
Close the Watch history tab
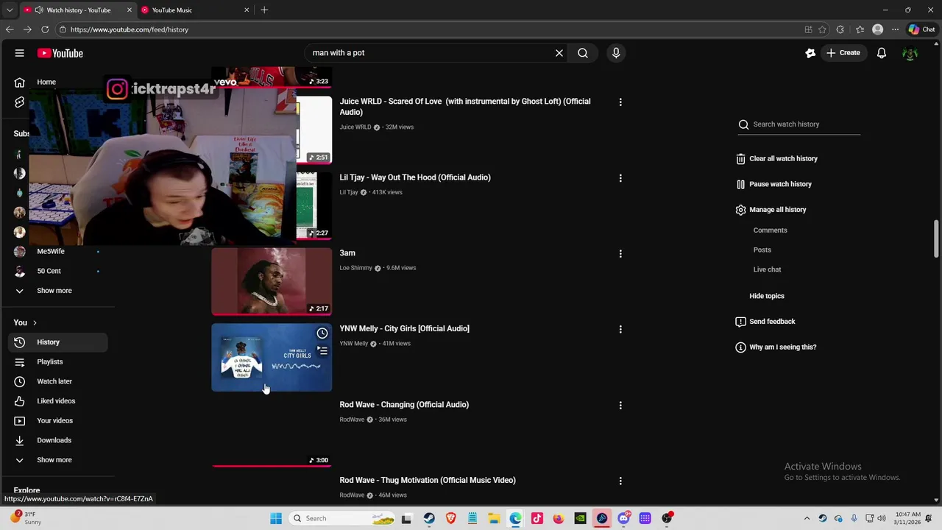130,10
